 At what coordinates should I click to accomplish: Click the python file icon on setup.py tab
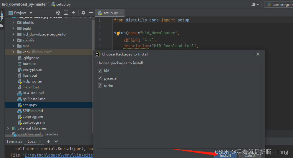click(x=100, y=13)
